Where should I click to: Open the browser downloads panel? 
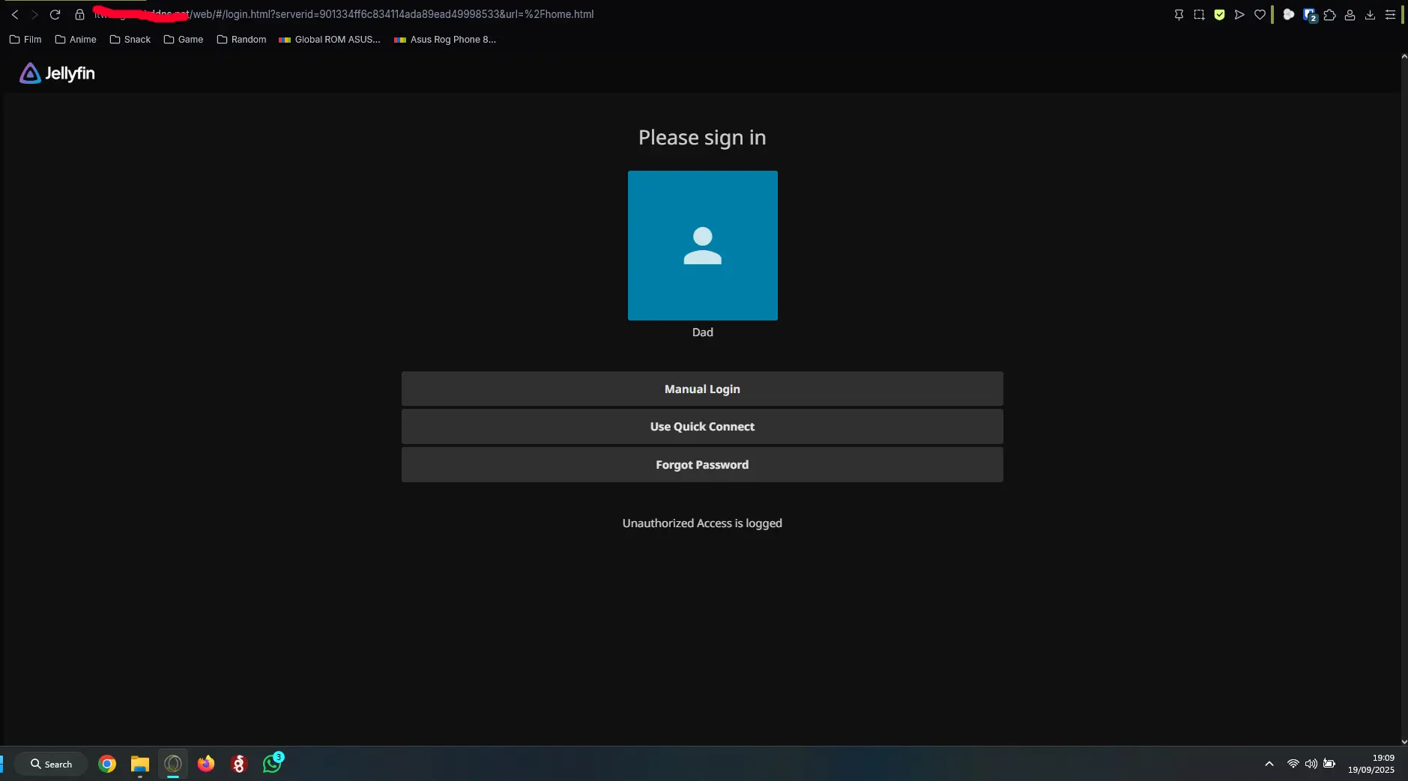[x=1371, y=15]
